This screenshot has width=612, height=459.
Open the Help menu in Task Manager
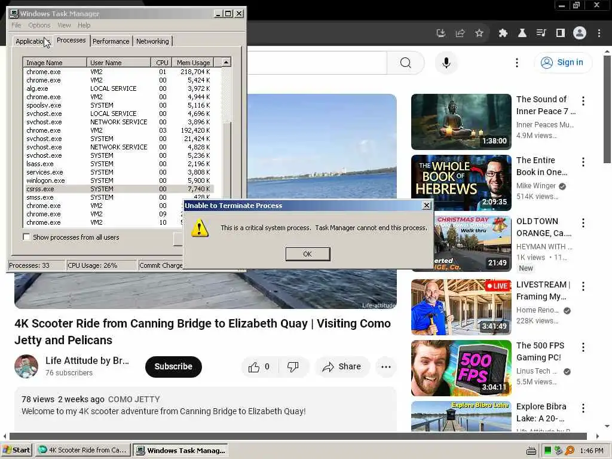click(84, 25)
